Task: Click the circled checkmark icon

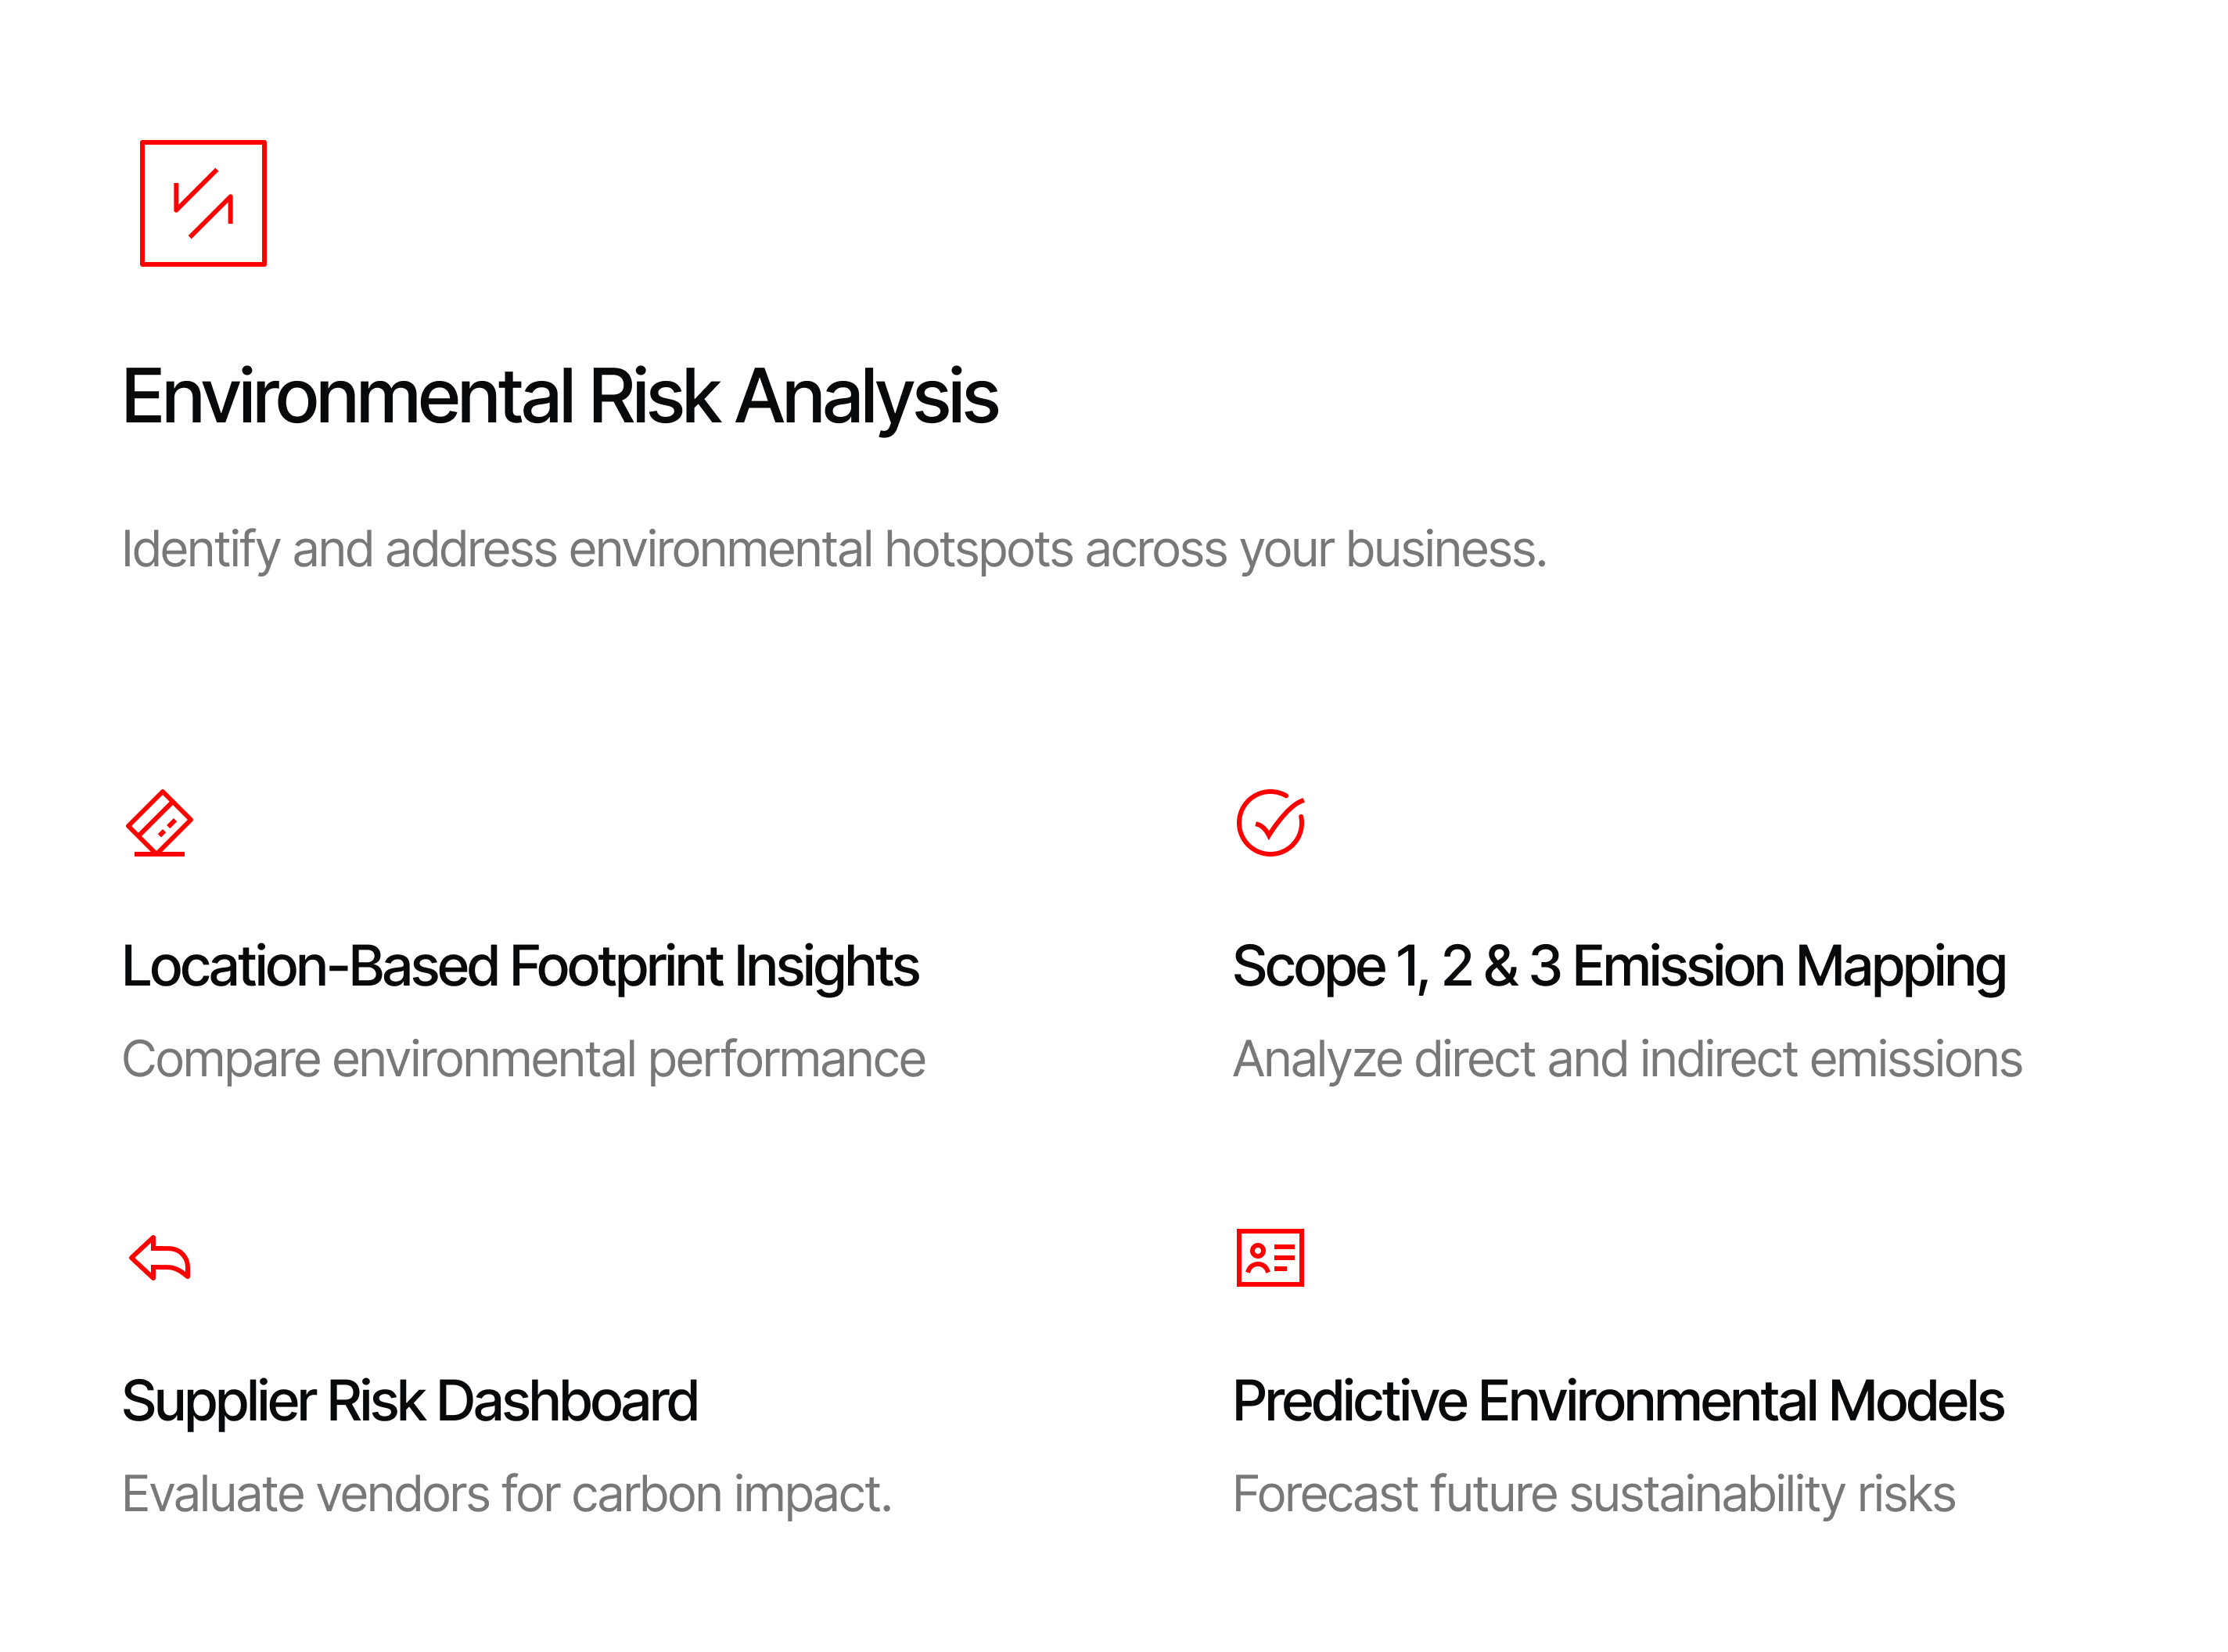Action: (1270, 823)
